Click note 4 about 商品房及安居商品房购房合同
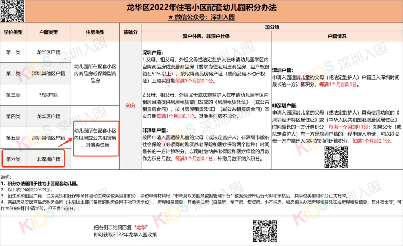Screen dimensions: 403x246 tap(201, 205)
